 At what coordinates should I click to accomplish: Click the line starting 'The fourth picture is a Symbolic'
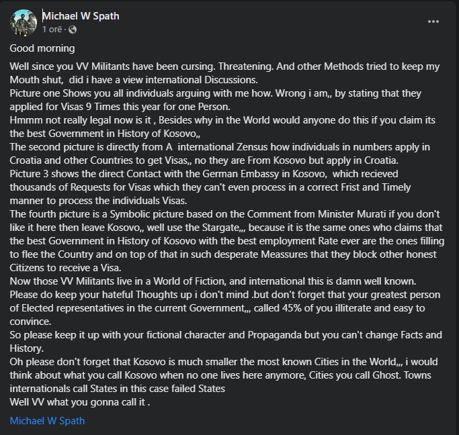click(x=225, y=214)
